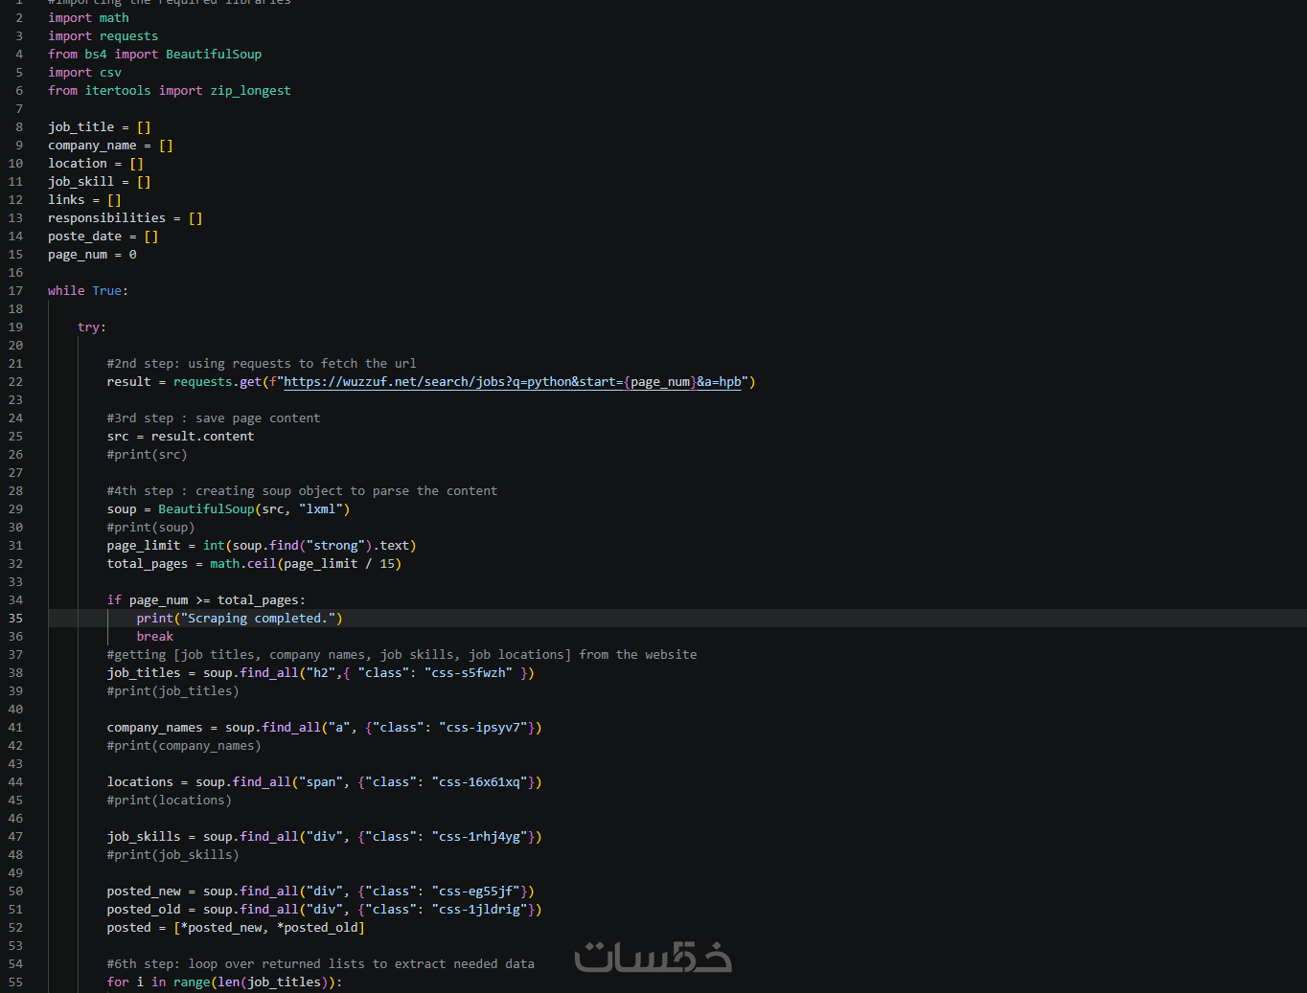
Task: Click the 'try:' statement
Action: (92, 327)
